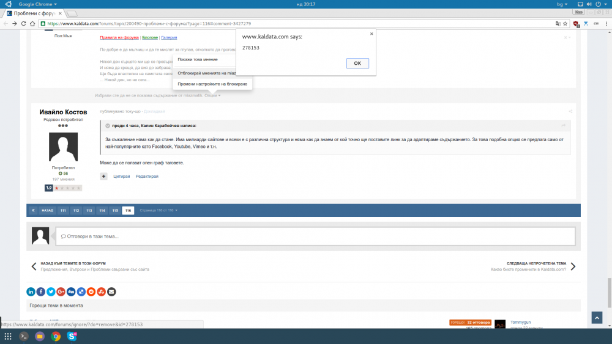Open the power menu in the top bar

click(x=601, y=4)
